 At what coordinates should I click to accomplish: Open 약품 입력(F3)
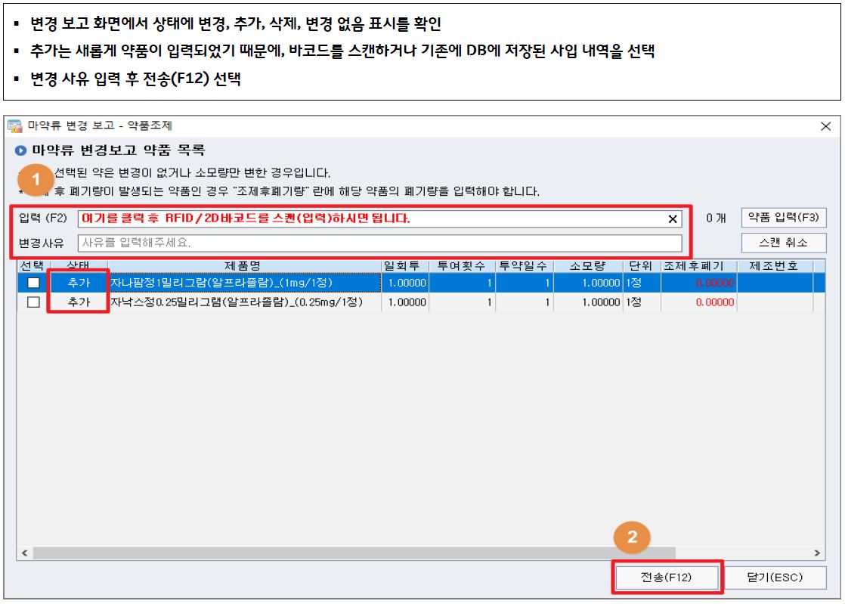point(783,218)
